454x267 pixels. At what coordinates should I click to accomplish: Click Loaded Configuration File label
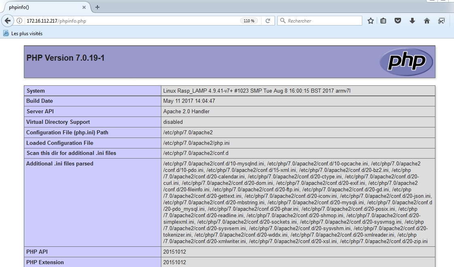(x=60, y=143)
